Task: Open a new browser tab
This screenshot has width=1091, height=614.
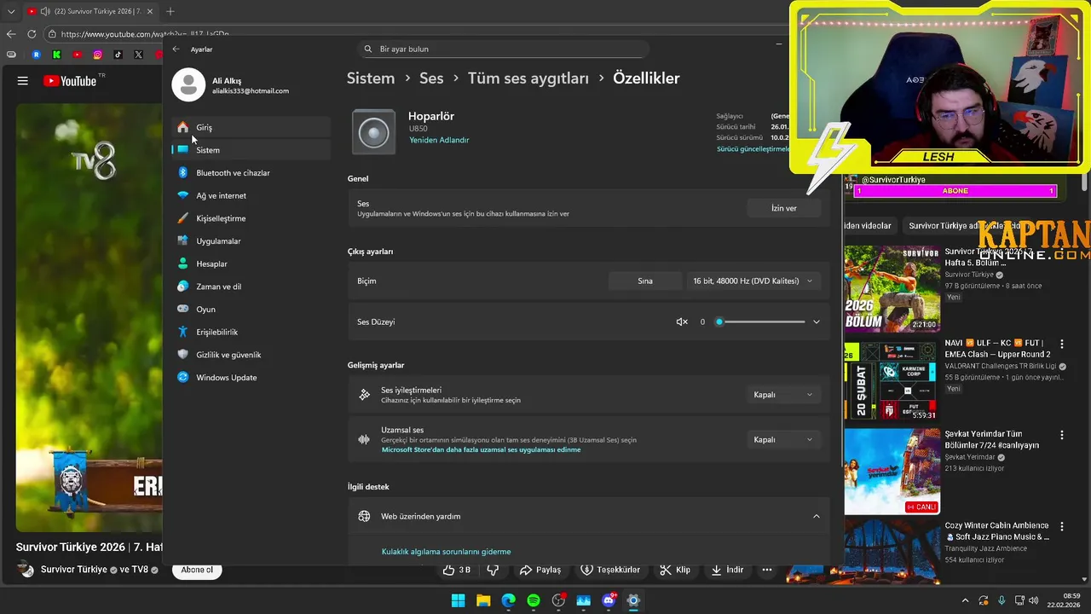Action: [170, 12]
